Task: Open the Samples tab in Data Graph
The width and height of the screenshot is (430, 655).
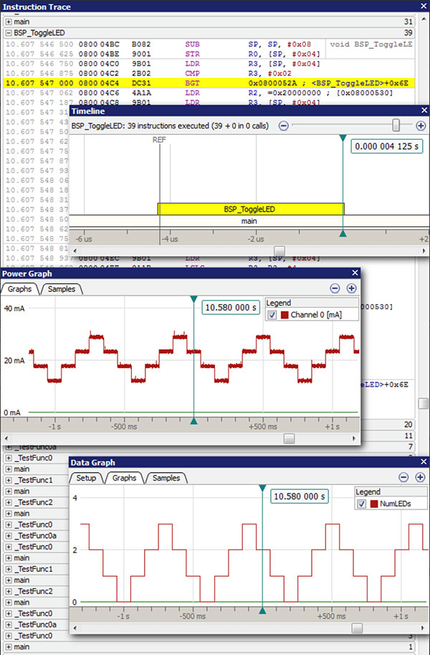Action: pos(166,478)
